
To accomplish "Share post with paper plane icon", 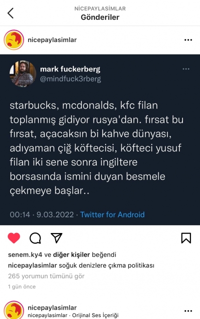I will [56, 238].
